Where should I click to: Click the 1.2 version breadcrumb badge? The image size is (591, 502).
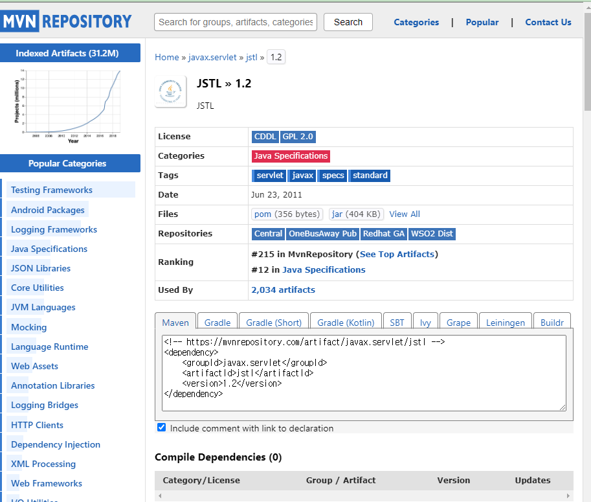point(276,58)
